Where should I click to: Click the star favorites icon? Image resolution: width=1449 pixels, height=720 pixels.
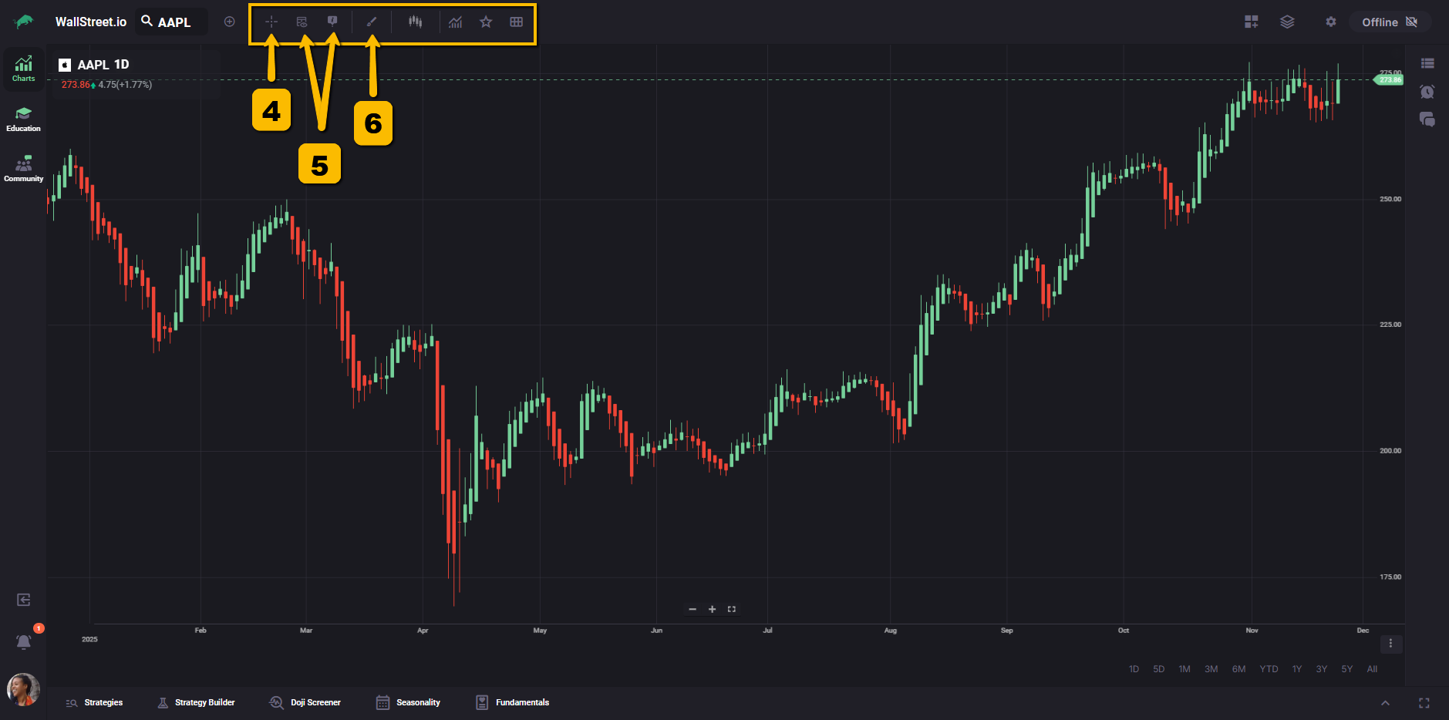pos(486,22)
